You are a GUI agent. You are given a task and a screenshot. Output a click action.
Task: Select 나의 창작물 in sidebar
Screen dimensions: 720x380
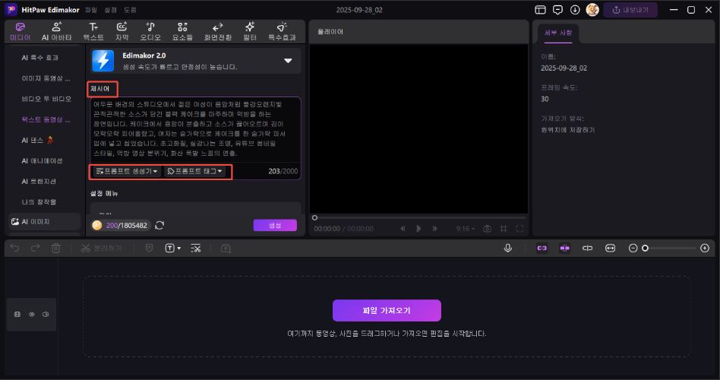(x=39, y=201)
